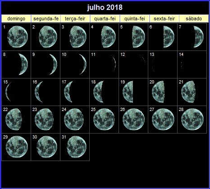
Task: Select the 'terça-feir' column header
Action: click(75, 18)
